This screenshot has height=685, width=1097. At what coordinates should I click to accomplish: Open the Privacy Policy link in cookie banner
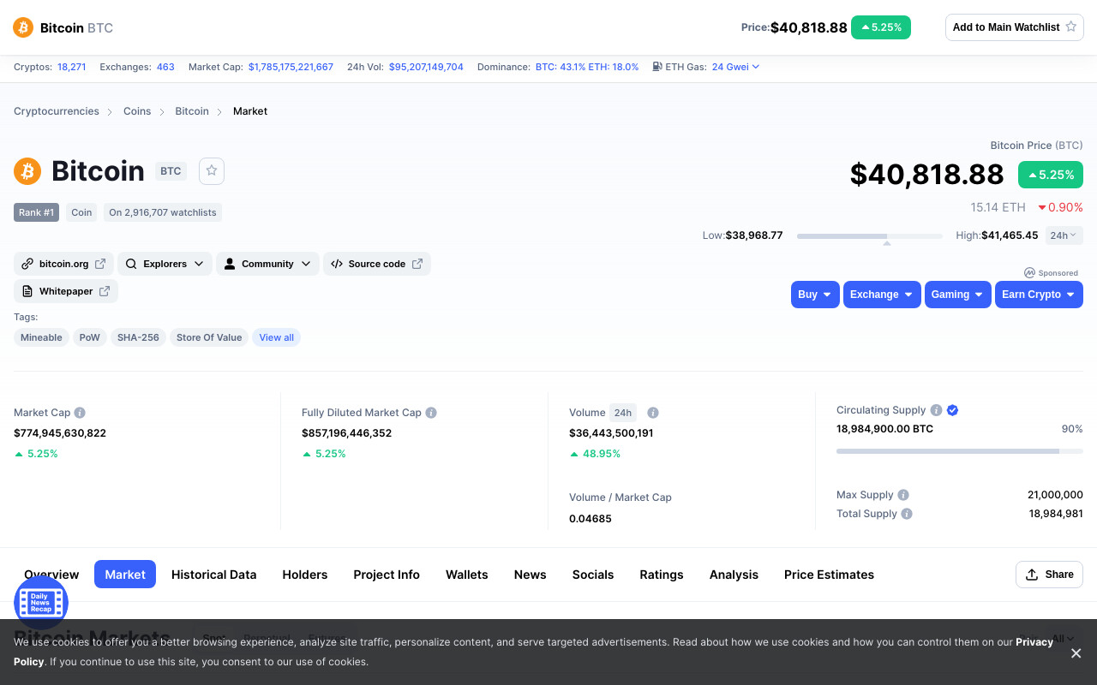click(1034, 642)
